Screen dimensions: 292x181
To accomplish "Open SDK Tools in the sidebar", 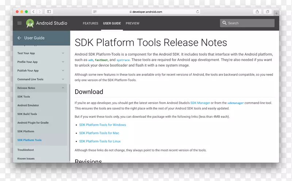I will (x=24, y=97).
